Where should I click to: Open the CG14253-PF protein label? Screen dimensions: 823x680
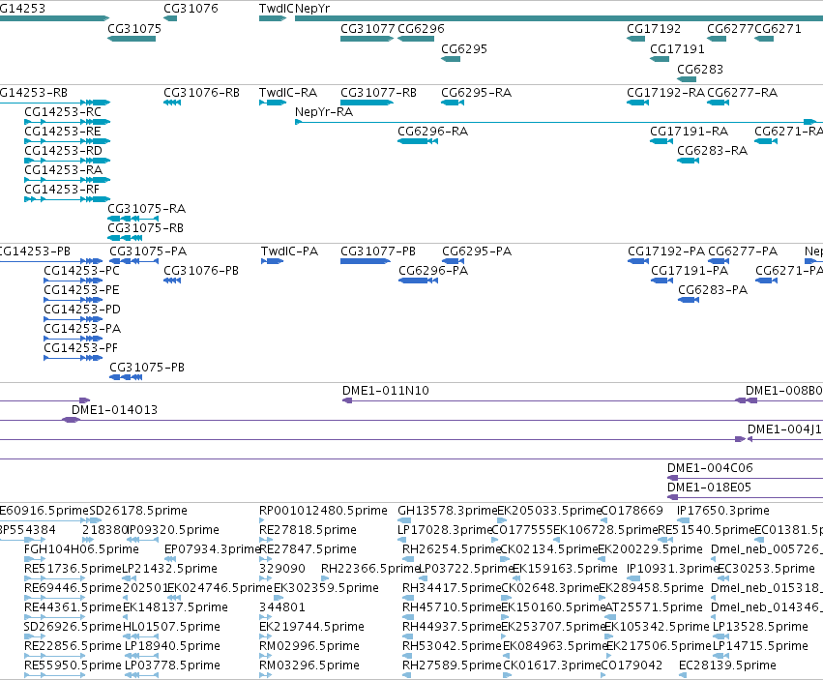81,348
